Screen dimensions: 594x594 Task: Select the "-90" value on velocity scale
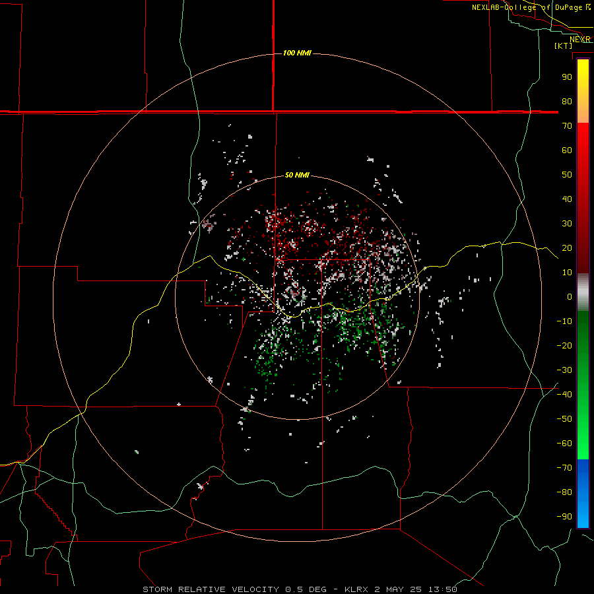coord(564,516)
